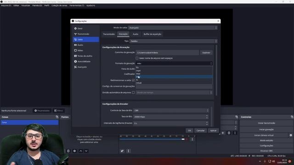The image size is (294, 165).
Task: Open Acessibilidade settings icon in sidebar
Action: click(75, 61)
